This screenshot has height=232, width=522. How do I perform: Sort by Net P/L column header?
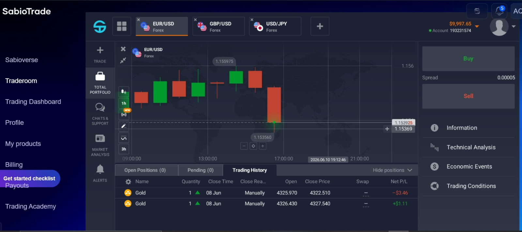point(399,181)
